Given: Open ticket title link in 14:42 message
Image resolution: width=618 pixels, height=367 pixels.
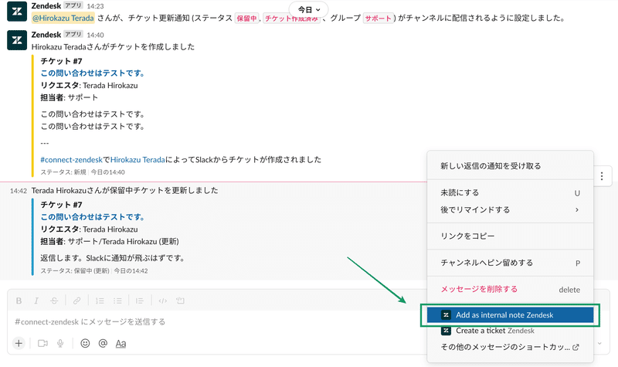Looking at the screenshot, I should [x=93, y=217].
